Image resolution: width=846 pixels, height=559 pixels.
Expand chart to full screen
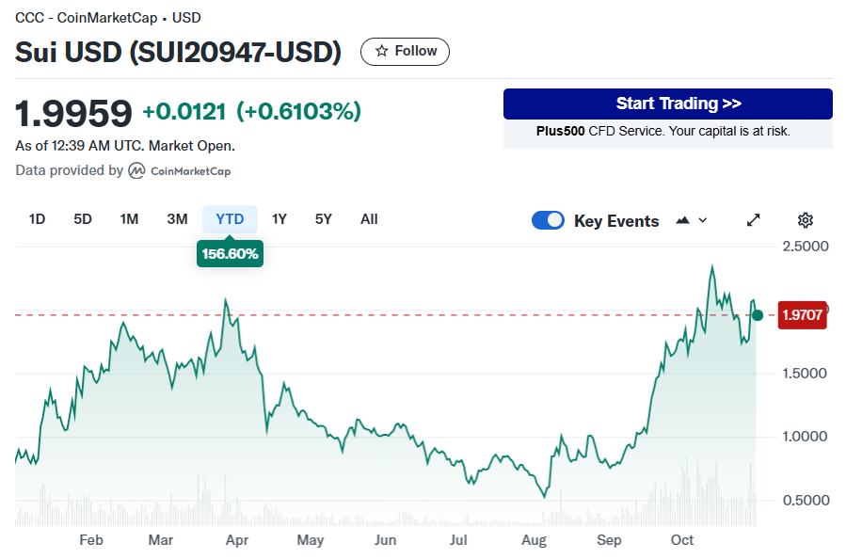(x=754, y=220)
